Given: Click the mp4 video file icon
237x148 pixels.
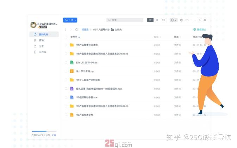Looking at the screenshot, I should (x=71, y=89).
